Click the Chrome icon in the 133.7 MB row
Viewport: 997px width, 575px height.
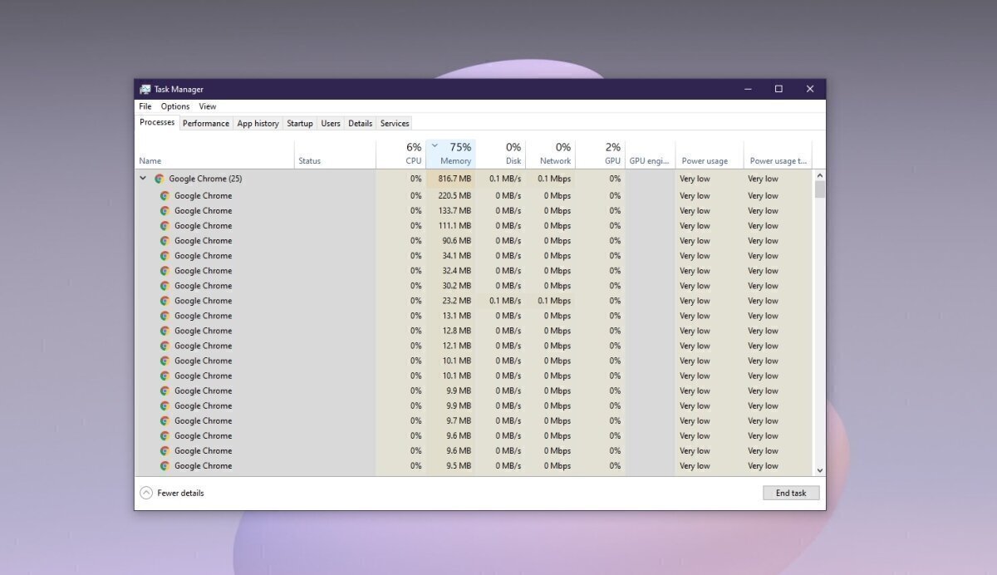click(165, 211)
